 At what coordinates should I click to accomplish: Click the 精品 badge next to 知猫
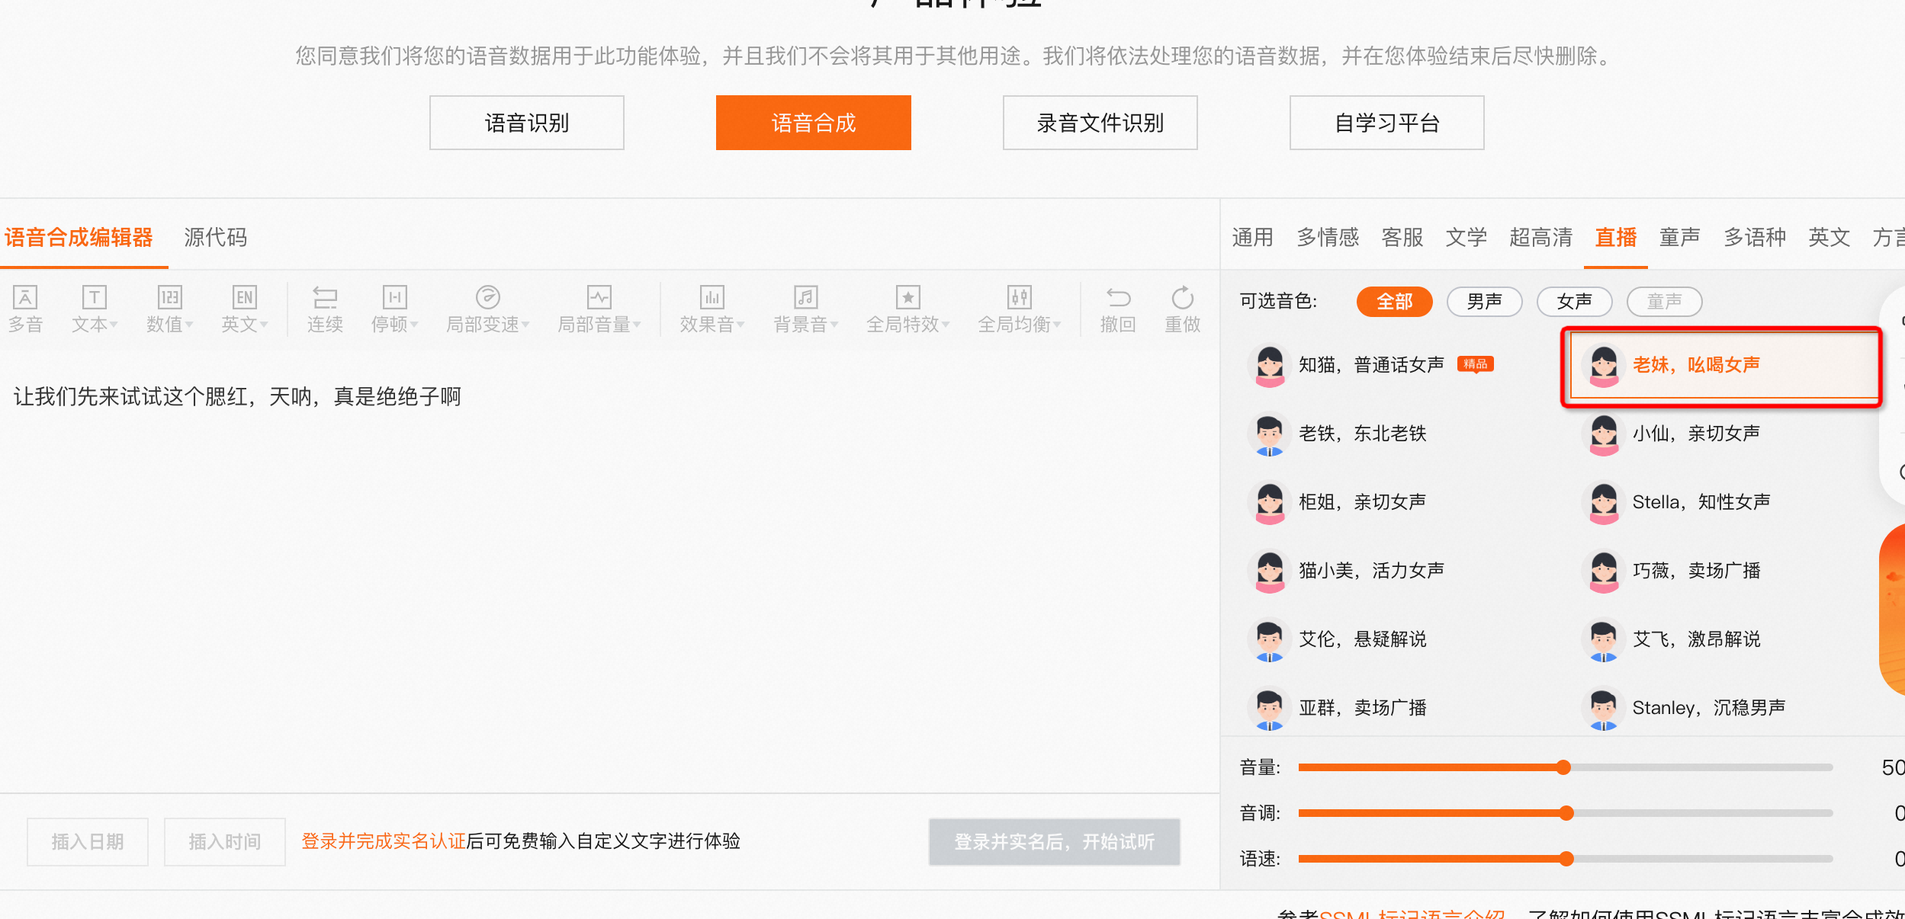[1475, 364]
